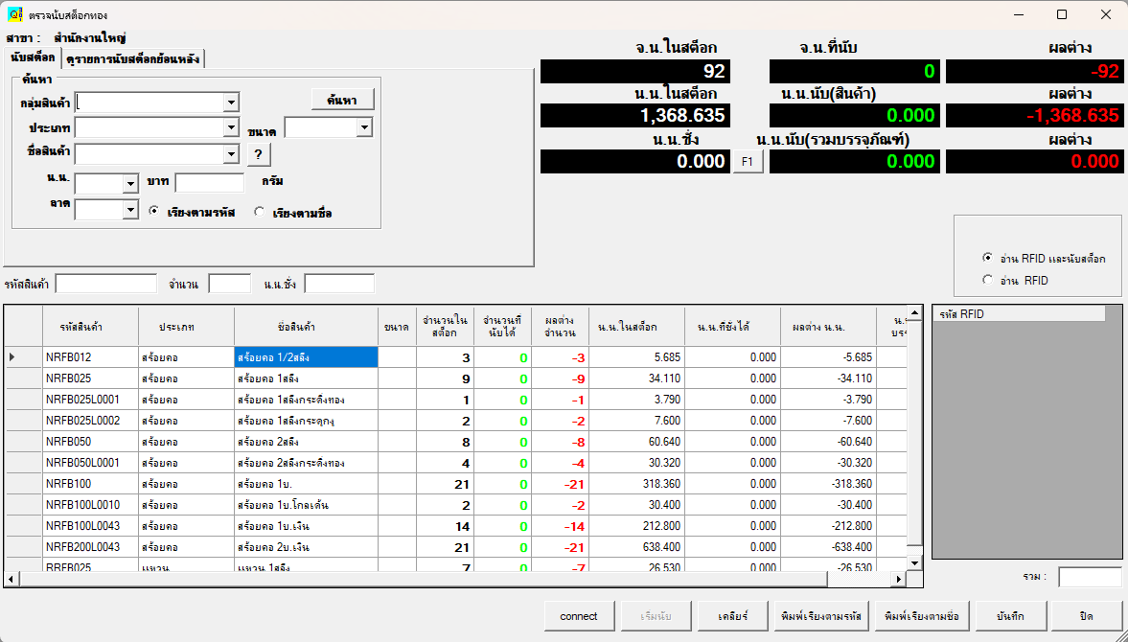This screenshot has height=642, width=1128.
Task: Select the เรียงตามชื่อ radio button
Action: pos(260,213)
